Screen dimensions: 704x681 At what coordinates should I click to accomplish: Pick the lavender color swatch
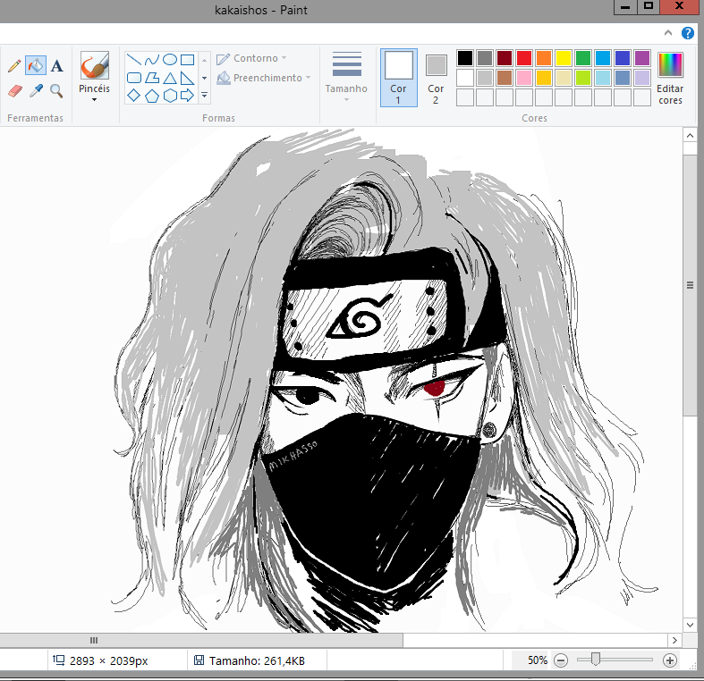tap(642, 78)
